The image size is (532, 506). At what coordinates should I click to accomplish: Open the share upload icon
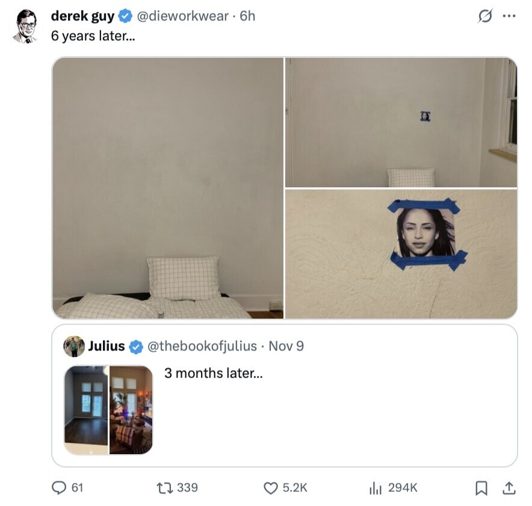509,488
